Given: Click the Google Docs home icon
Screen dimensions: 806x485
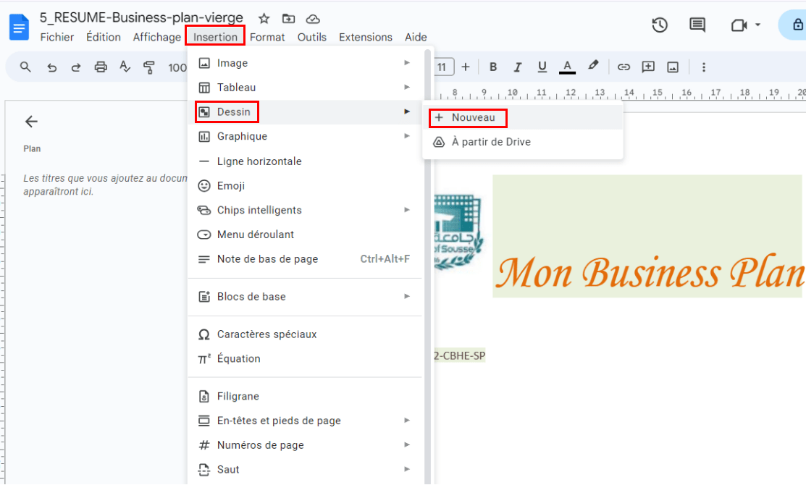Looking at the screenshot, I should coord(19,28).
